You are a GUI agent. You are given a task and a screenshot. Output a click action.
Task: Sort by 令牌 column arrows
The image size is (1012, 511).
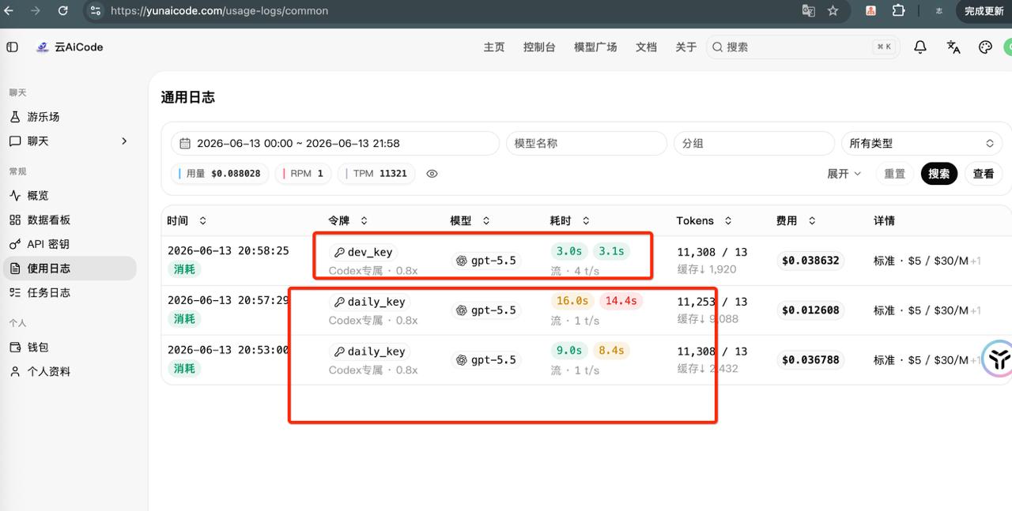(364, 221)
